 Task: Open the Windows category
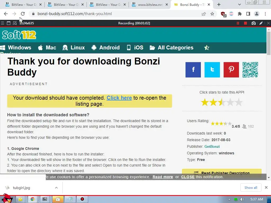(16, 48)
